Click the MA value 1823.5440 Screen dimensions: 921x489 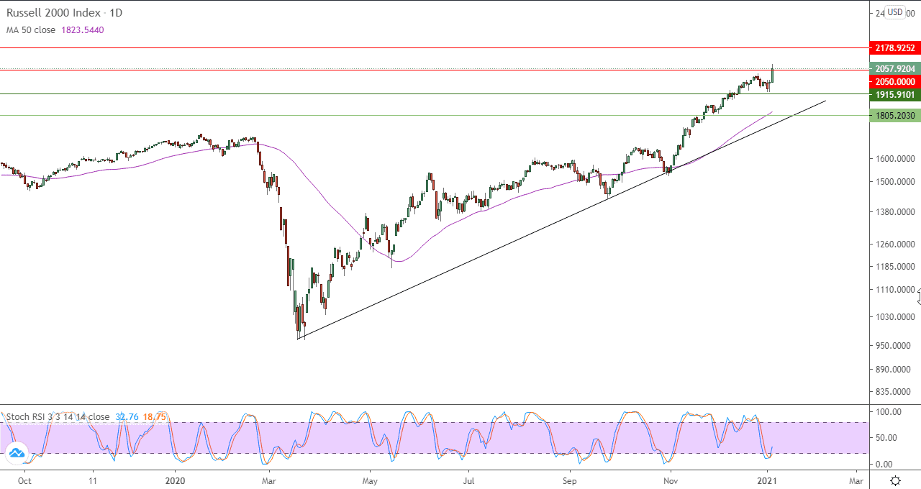(82, 30)
